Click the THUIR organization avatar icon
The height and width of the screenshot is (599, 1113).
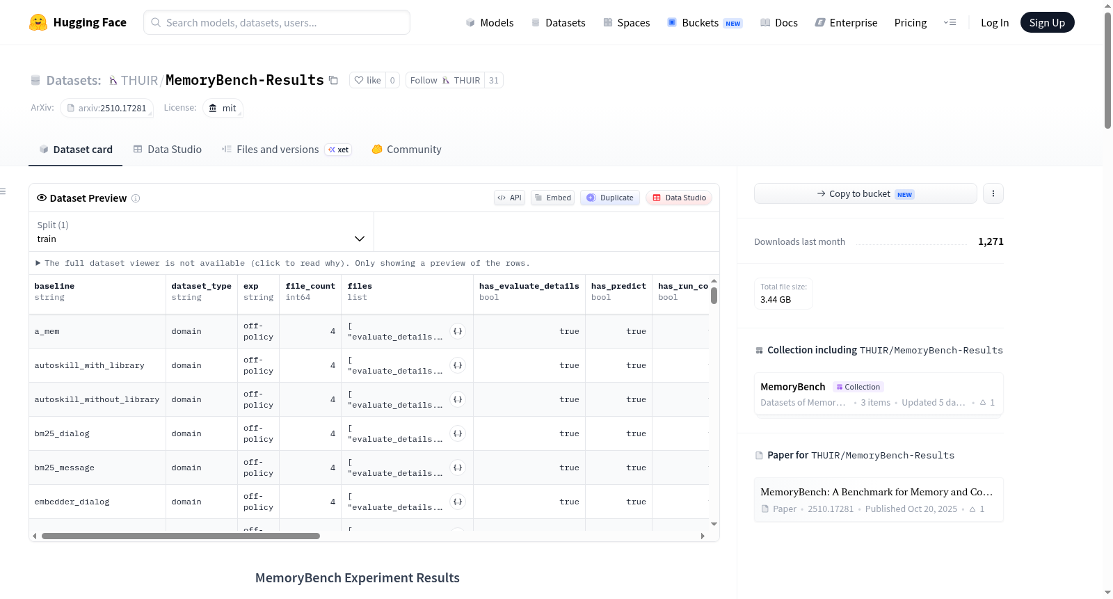[x=113, y=81]
